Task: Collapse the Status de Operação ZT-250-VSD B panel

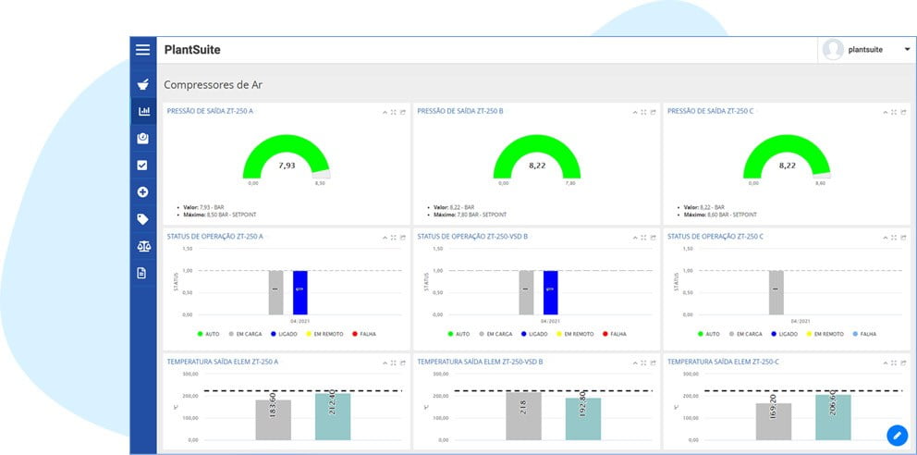Action: point(634,238)
